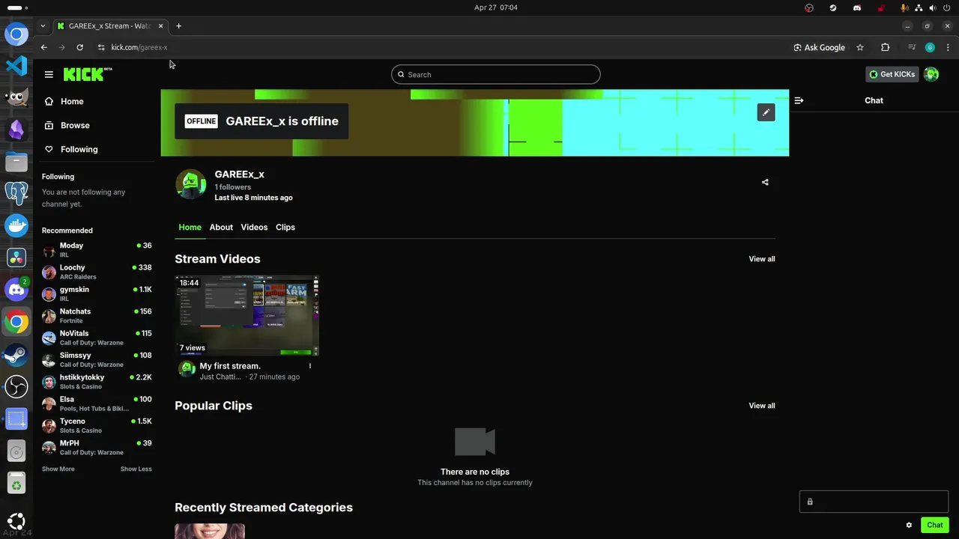Open Tyceno recommended channel

[x=97, y=425]
